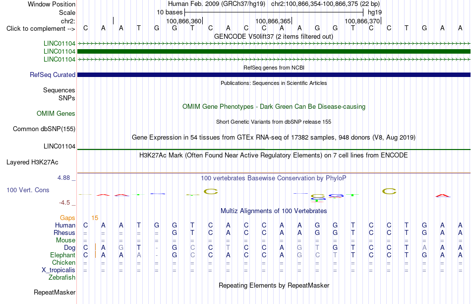471x304 pixels.
Task: Click the RefSeq Curated track label
Action: click(x=53, y=75)
